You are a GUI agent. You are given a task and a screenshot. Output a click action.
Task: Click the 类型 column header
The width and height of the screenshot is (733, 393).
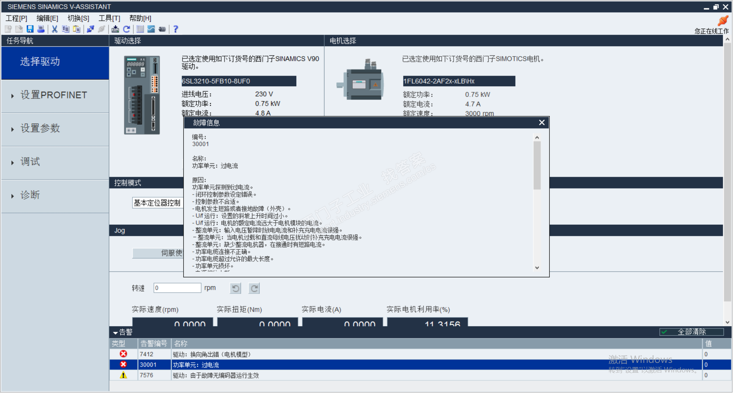[124, 344]
